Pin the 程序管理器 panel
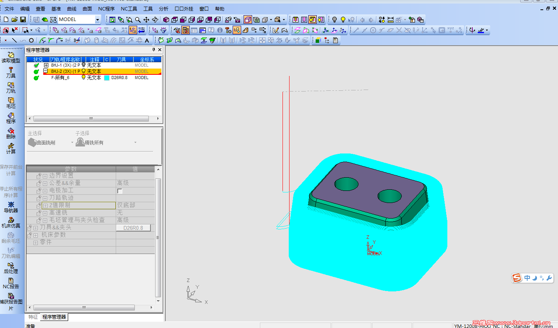 [x=154, y=50]
